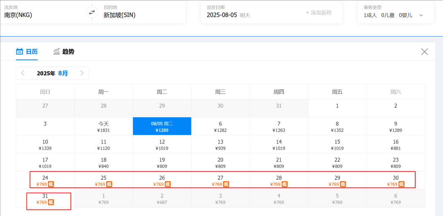Select August 13 priced ¥939
The width and height of the screenshot is (443, 216).
[x=220, y=144]
